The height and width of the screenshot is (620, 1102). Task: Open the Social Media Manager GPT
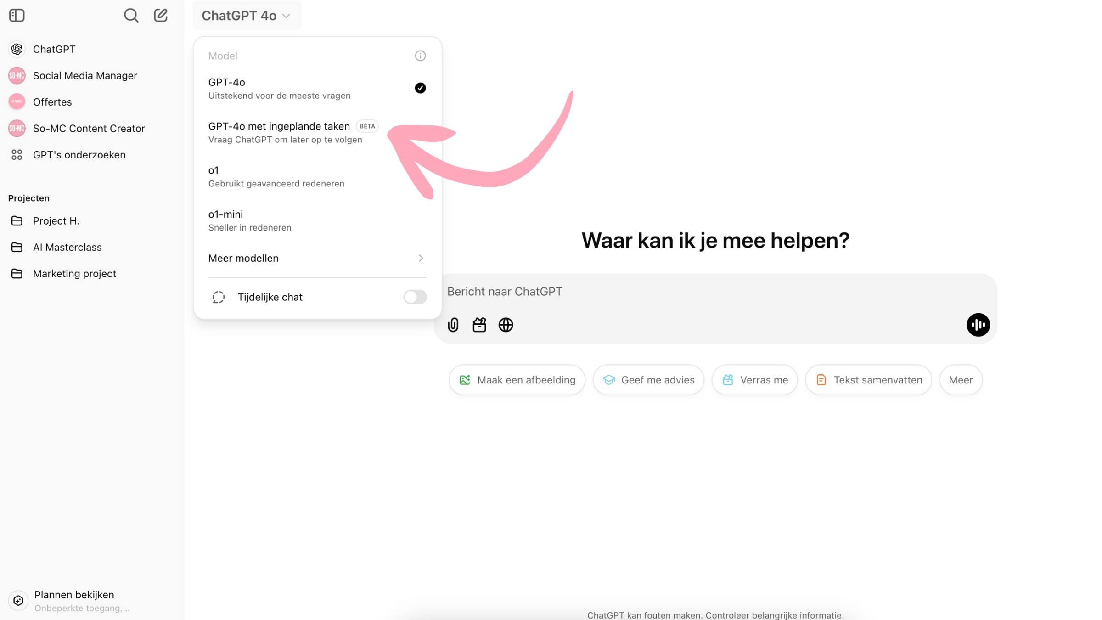tap(92, 76)
